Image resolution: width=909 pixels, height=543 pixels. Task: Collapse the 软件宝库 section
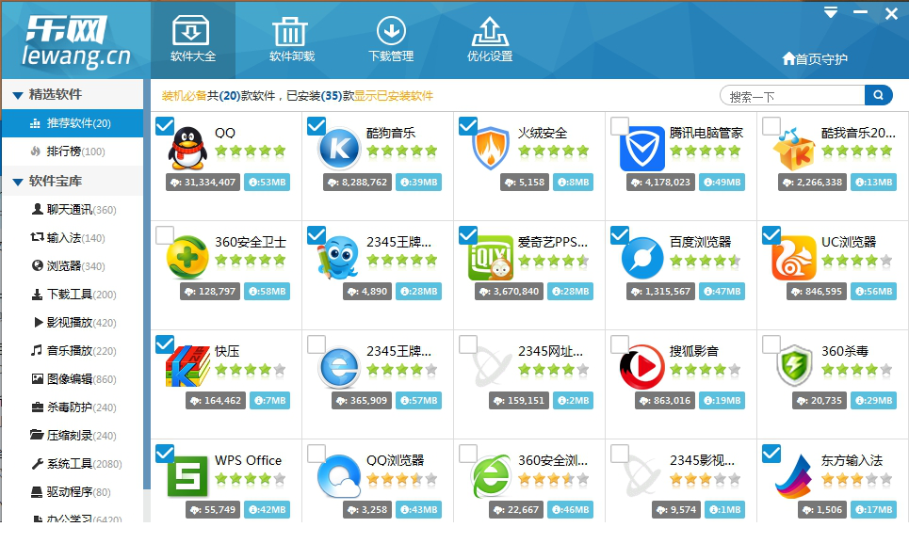pos(17,182)
